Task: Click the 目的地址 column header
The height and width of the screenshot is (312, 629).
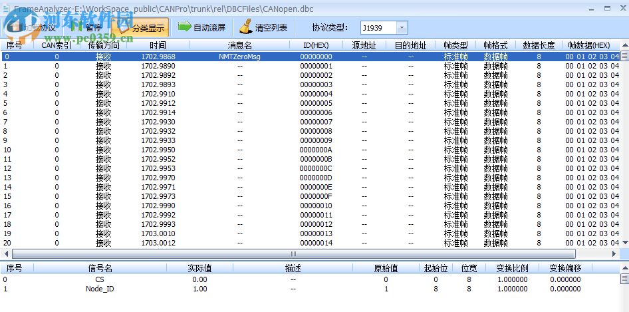Action: 410,45
